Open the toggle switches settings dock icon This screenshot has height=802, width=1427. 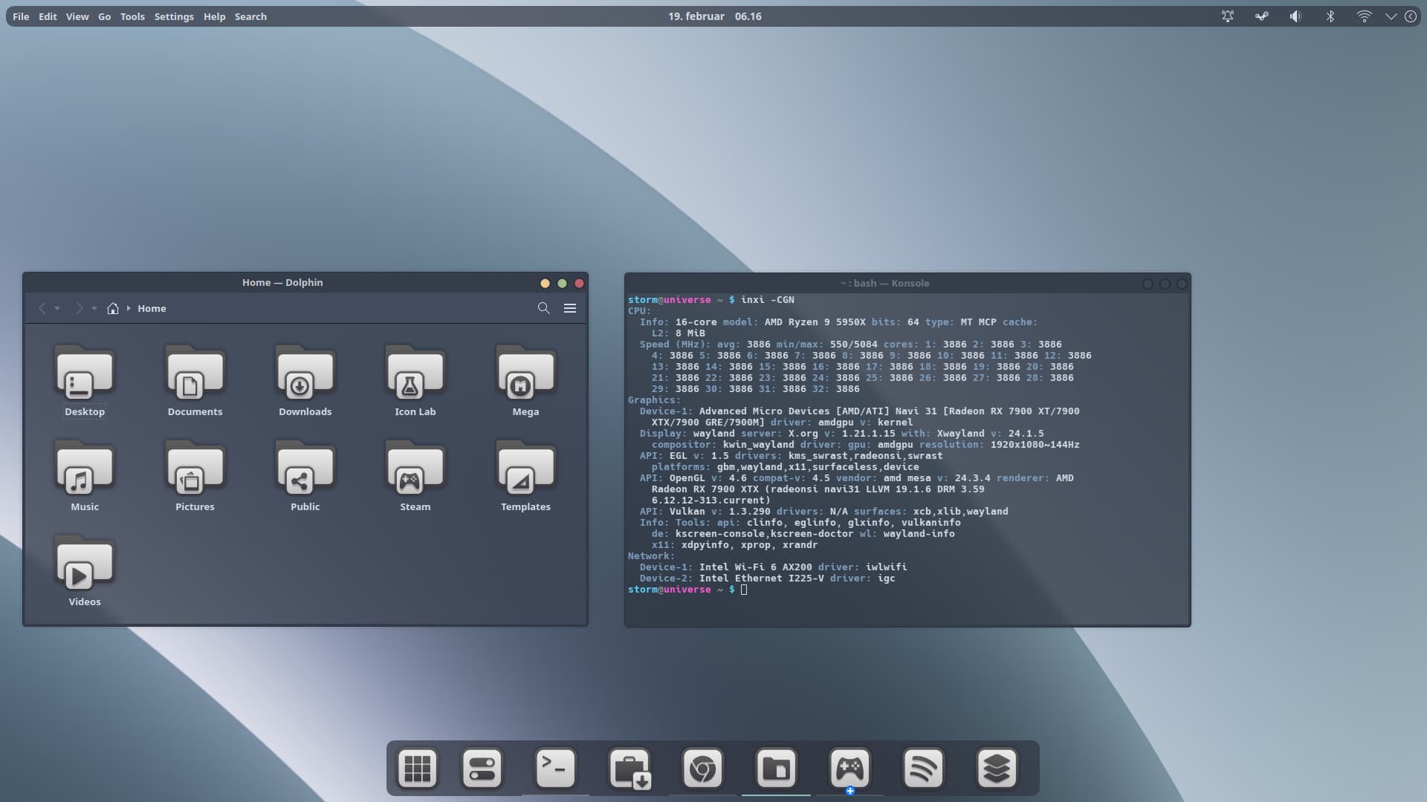point(482,768)
